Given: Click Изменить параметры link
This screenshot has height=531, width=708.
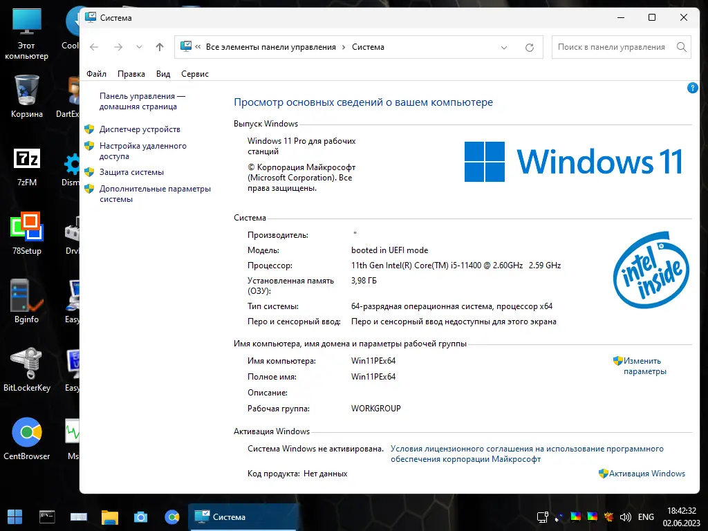Looking at the screenshot, I should pos(645,366).
